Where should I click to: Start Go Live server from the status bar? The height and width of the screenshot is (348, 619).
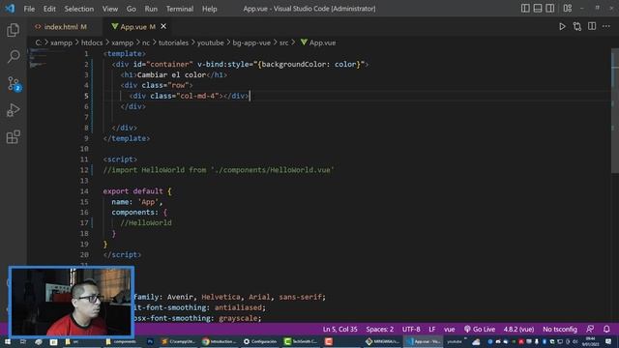(x=480, y=329)
